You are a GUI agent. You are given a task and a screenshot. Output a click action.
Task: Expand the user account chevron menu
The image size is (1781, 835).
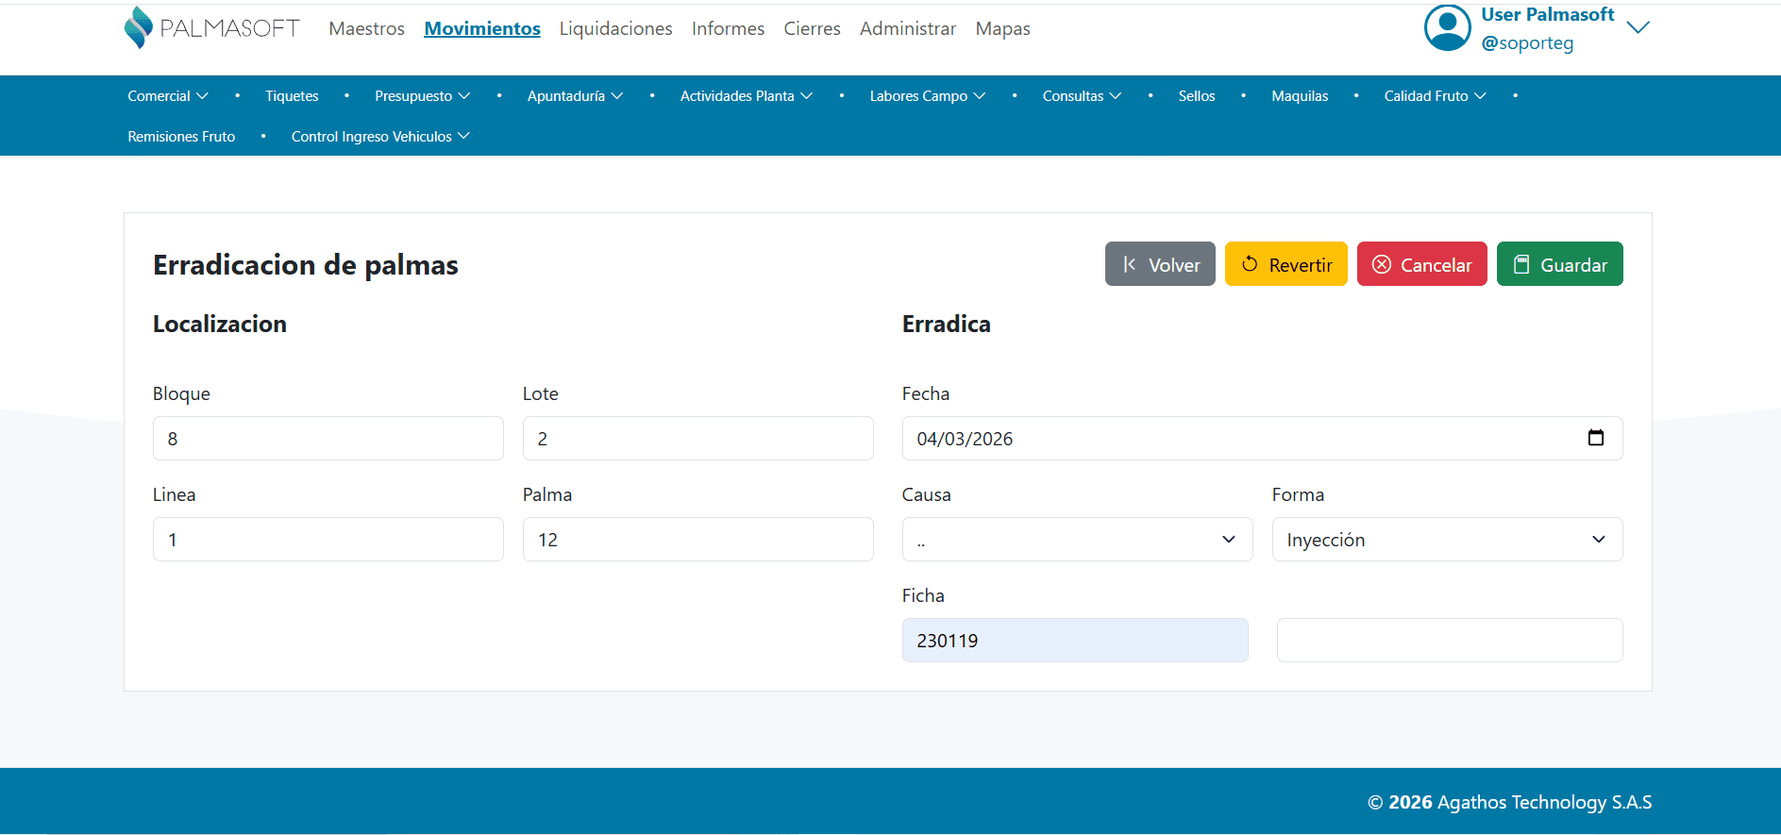click(1638, 28)
